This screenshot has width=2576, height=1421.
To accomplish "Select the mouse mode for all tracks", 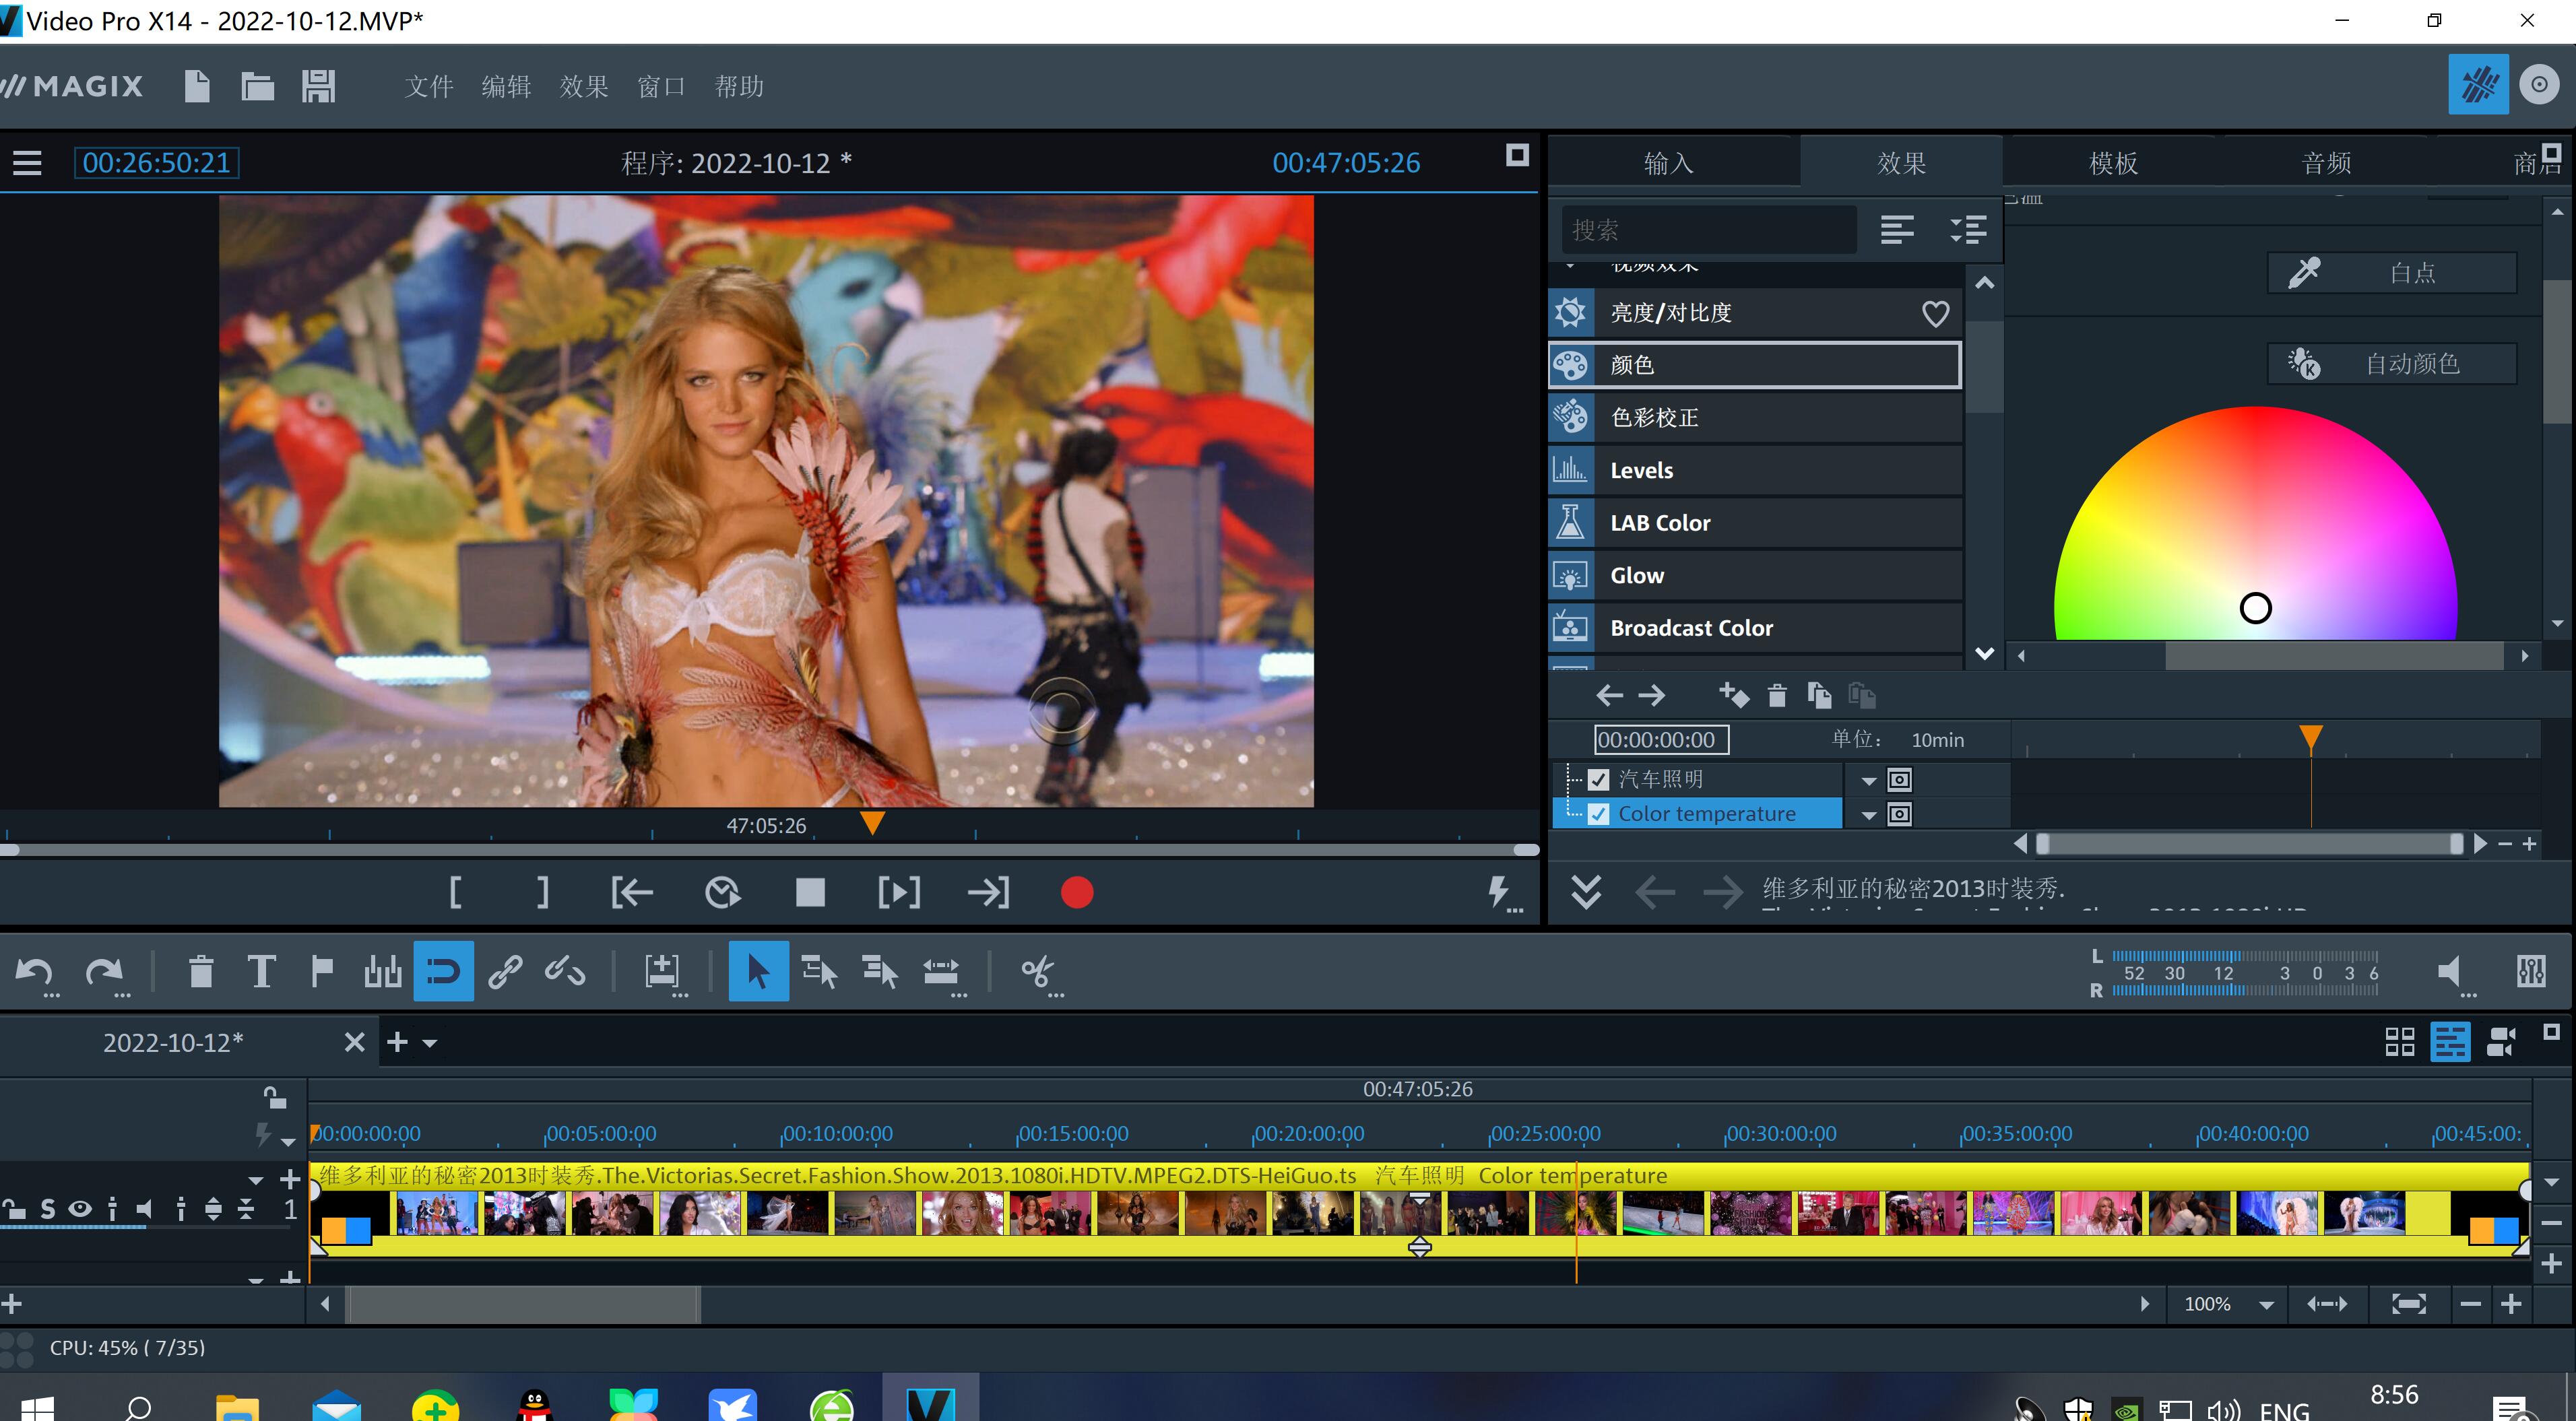I will 880,971.
